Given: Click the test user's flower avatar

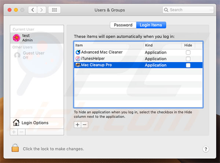Looking at the screenshot, I should pos(16,38).
